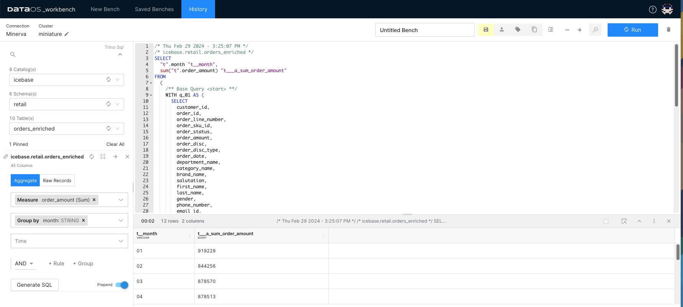Open the Saved Benches tab

point(154,9)
